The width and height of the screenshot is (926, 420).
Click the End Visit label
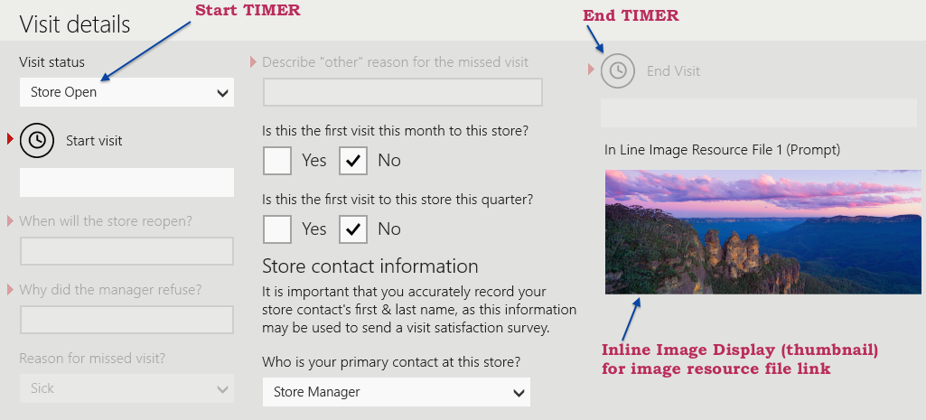click(673, 70)
